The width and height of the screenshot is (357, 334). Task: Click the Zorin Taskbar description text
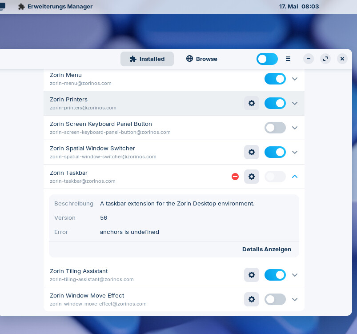(x=177, y=203)
